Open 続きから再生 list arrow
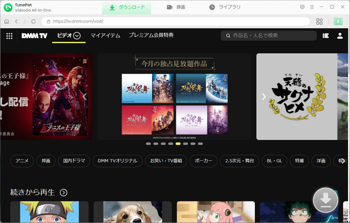Viewport: 350px width, 223px height. click(x=63, y=192)
